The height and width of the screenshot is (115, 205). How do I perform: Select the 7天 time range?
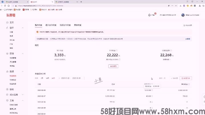[x=42, y=78]
